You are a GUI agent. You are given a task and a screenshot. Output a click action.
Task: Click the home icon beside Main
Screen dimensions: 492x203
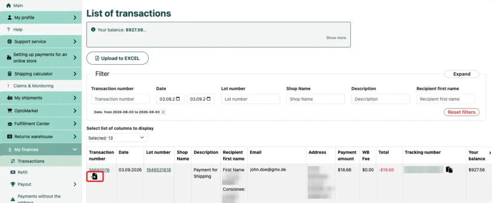click(x=9, y=6)
